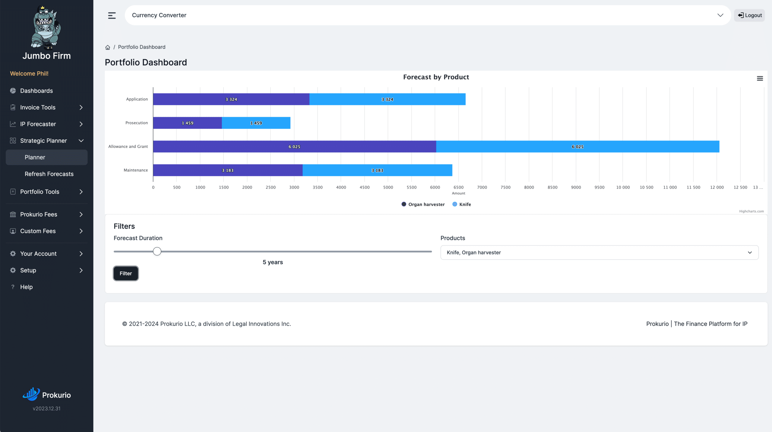This screenshot has height=432, width=772.
Task: Click the Forecast Duration slider handle
Action: pyautogui.click(x=157, y=251)
